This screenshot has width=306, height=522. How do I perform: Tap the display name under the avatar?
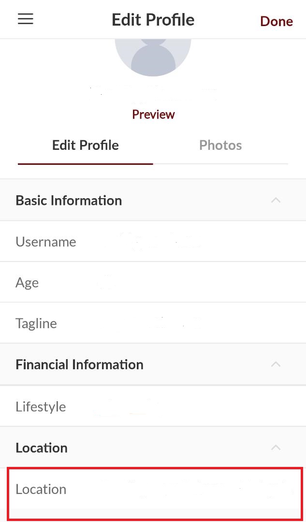(x=153, y=92)
